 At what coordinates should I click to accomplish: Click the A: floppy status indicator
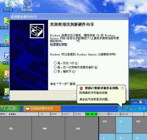pyautogui.click(x=44, y=114)
